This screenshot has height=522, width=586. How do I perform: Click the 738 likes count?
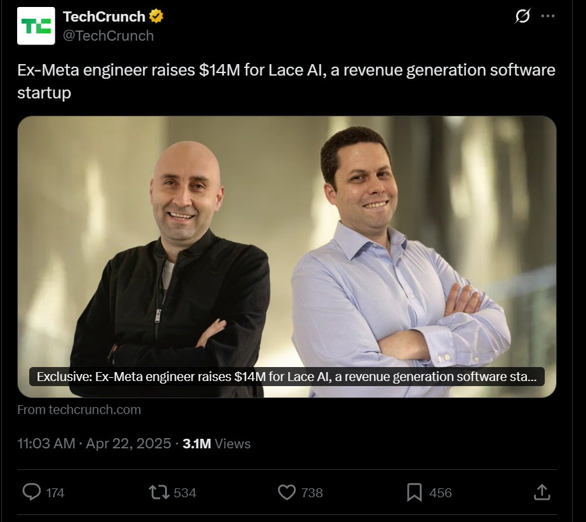[x=312, y=493]
